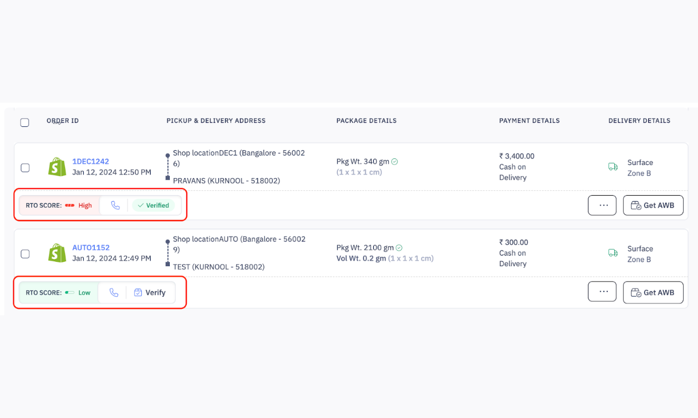Viewport: 698px width, 418px height.
Task: Click the Shopify icon beside order 1DEC1242
Action: pyautogui.click(x=57, y=167)
